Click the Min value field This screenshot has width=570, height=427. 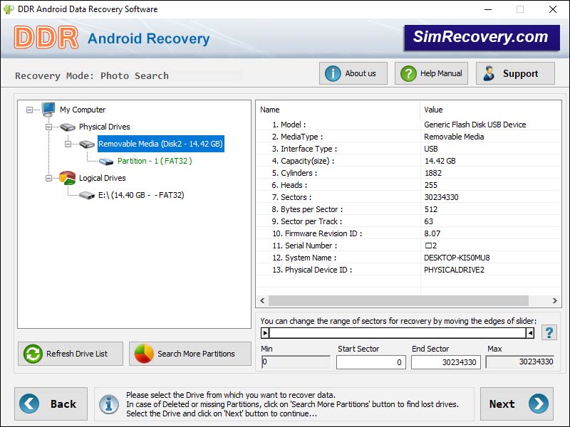click(x=296, y=362)
